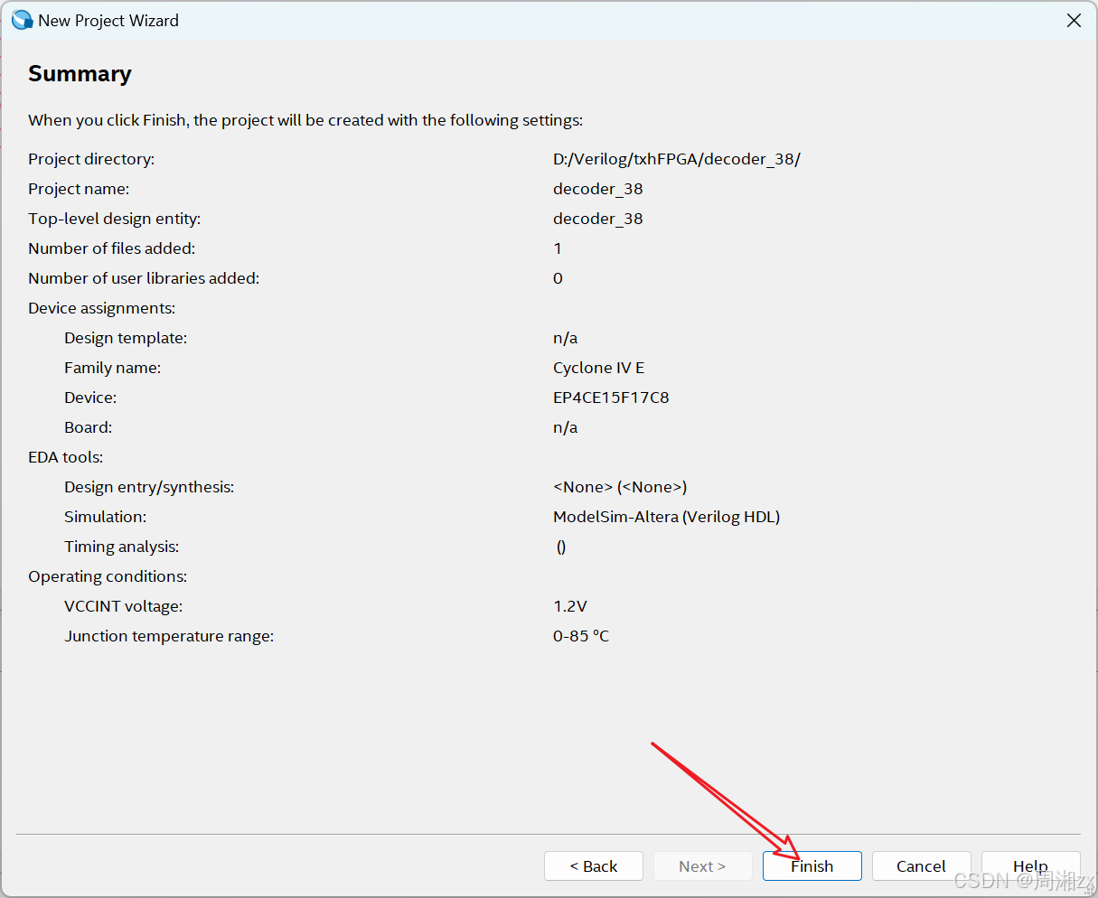Click the 'Device assignments:' heading
Image resolution: width=1098 pixels, height=898 pixels.
[x=102, y=308]
